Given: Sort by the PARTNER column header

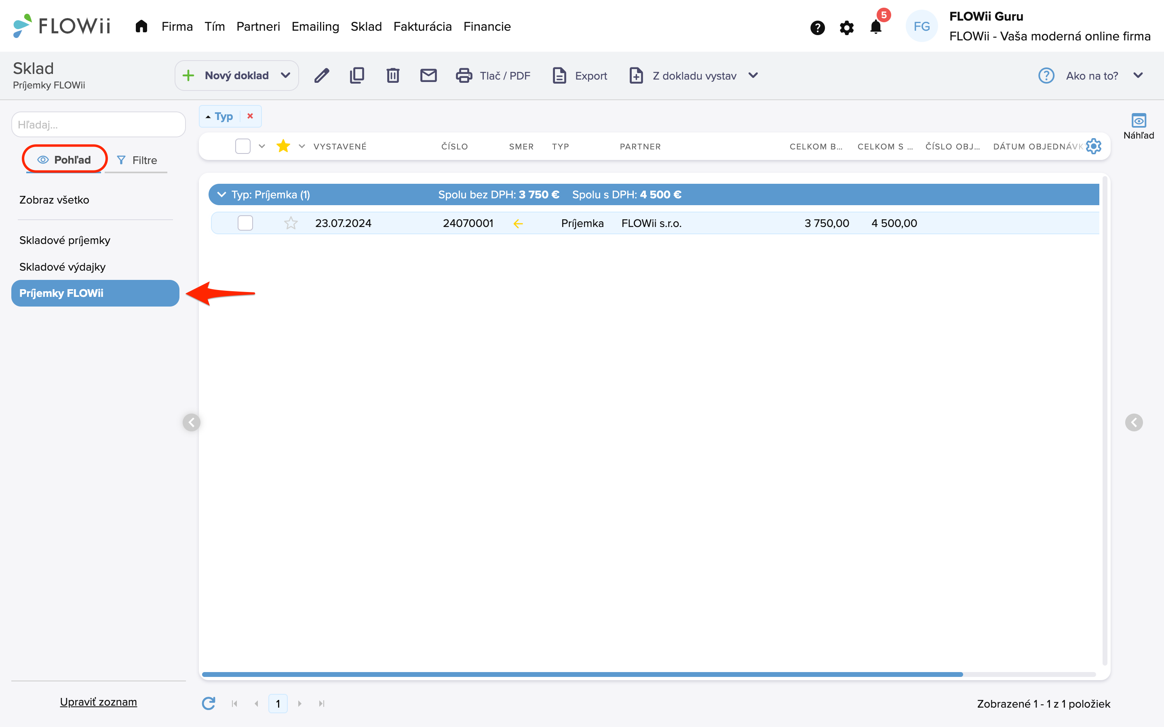Looking at the screenshot, I should (x=640, y=146).
